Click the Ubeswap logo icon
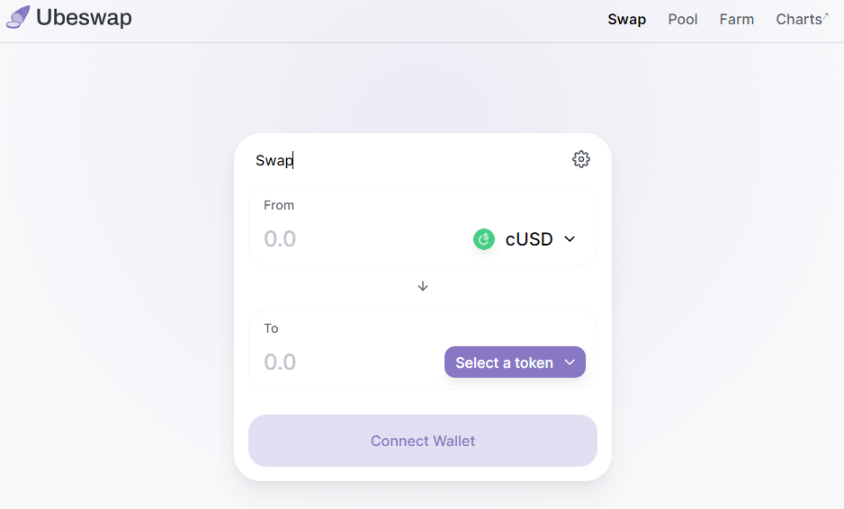The height and width of the screenshot is (509, 844). pyautogui.click(x=18, y=17)
